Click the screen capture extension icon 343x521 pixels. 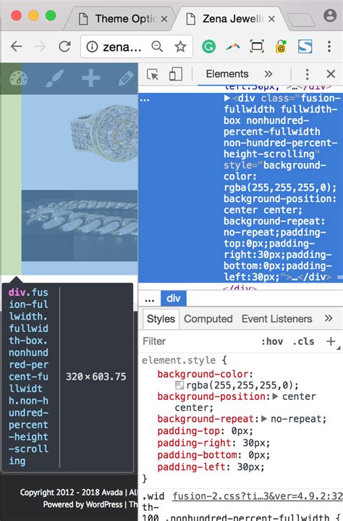tap(257, 46)
